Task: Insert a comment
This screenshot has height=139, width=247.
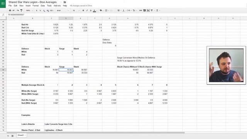Action: pos(144,10)
